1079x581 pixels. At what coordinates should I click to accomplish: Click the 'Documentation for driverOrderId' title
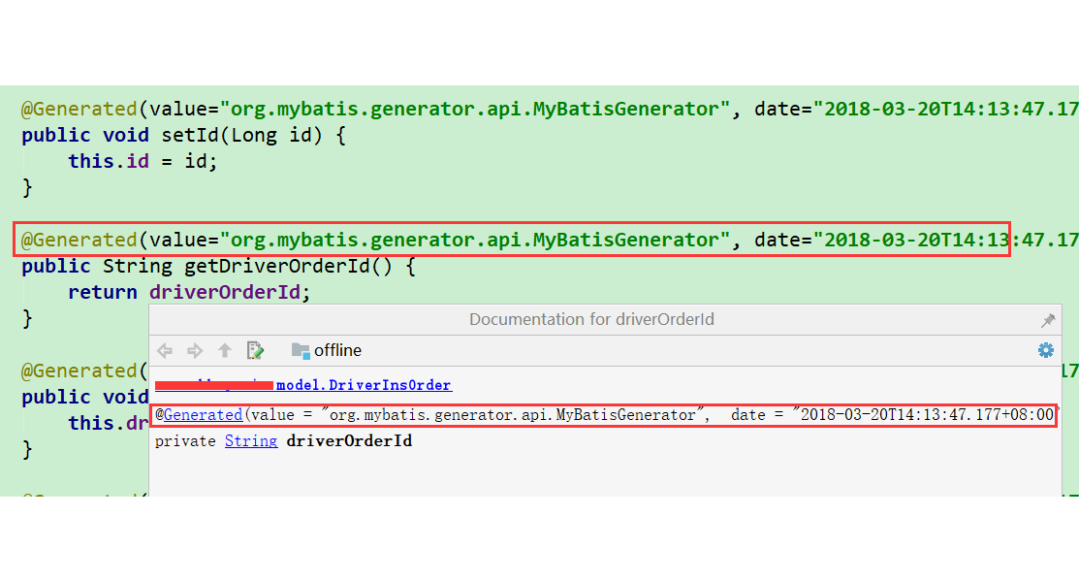pyautogui.click(x=591, y=319)
